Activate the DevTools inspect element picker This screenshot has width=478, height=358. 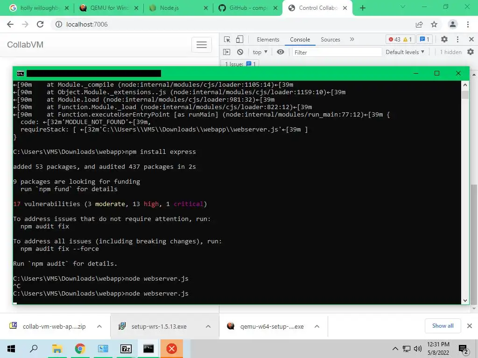click(227, 39)
